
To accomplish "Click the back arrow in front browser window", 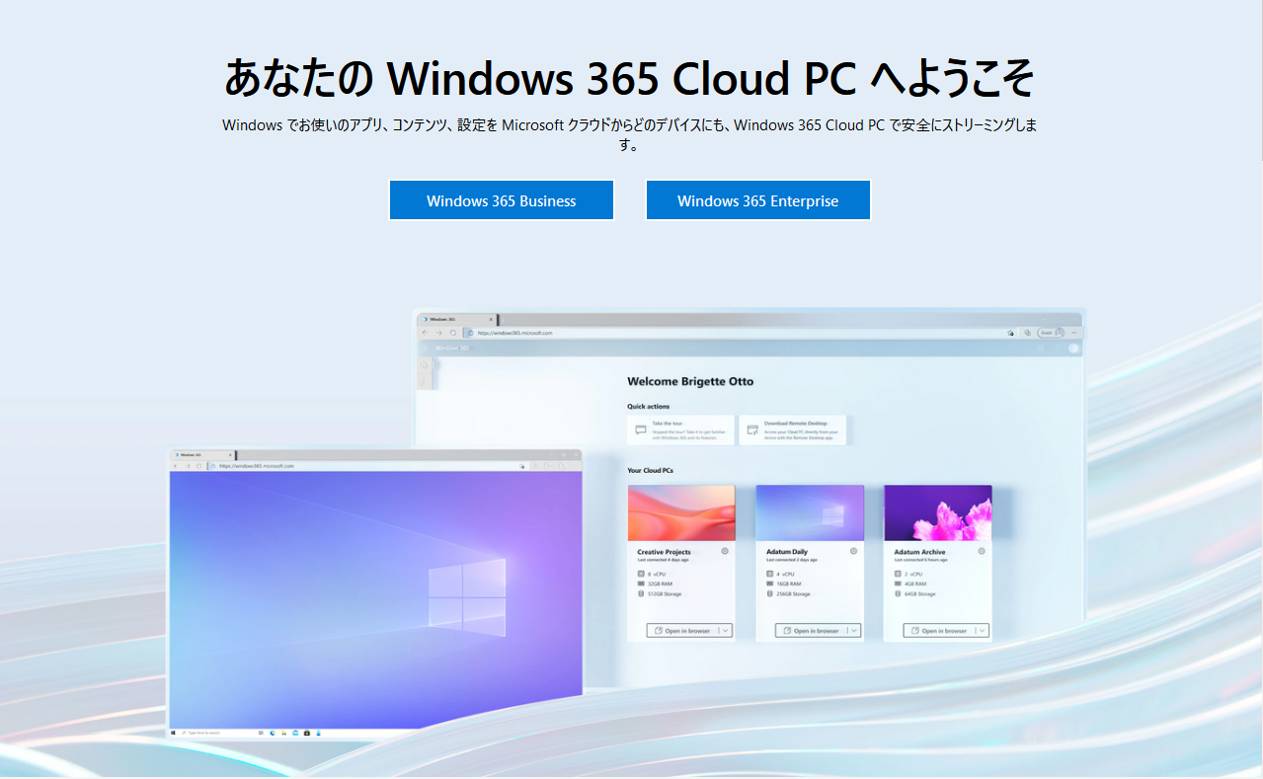I will pos(177,465).
